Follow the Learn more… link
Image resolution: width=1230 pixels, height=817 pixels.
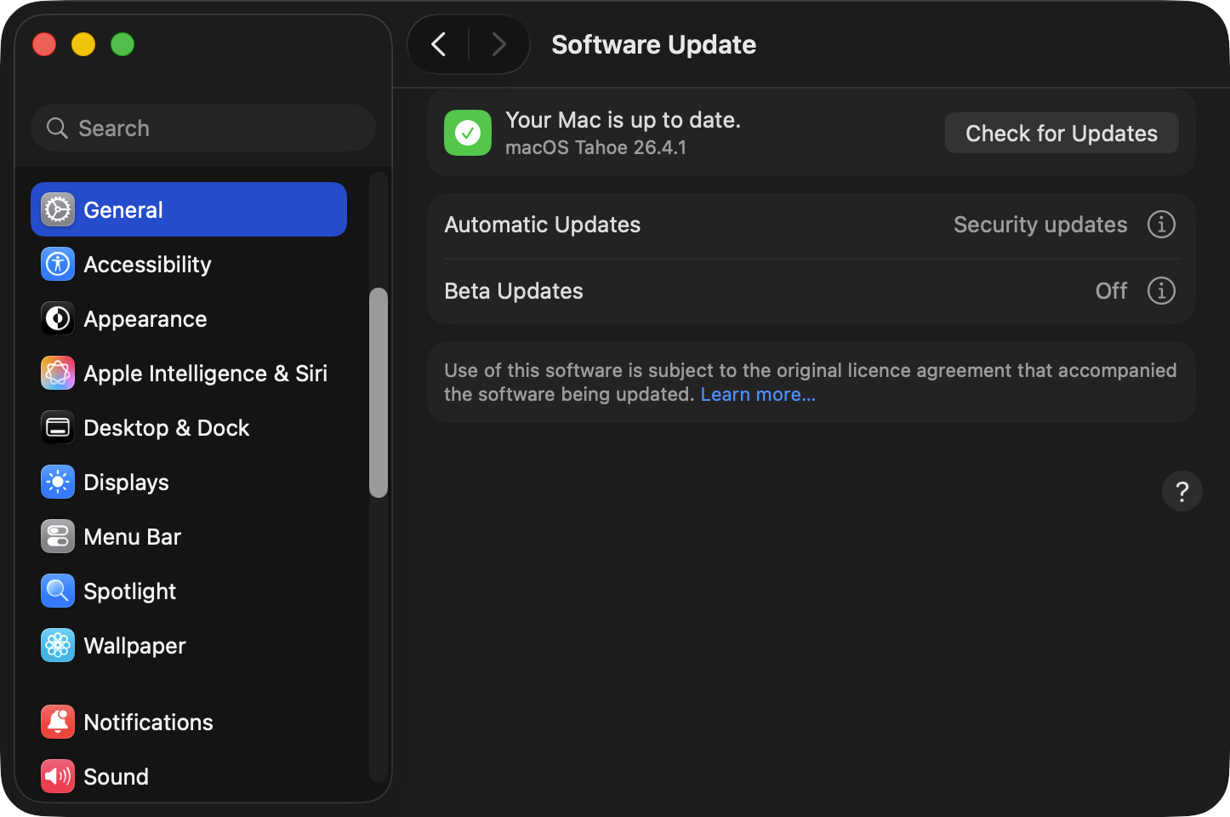(758, 395)
